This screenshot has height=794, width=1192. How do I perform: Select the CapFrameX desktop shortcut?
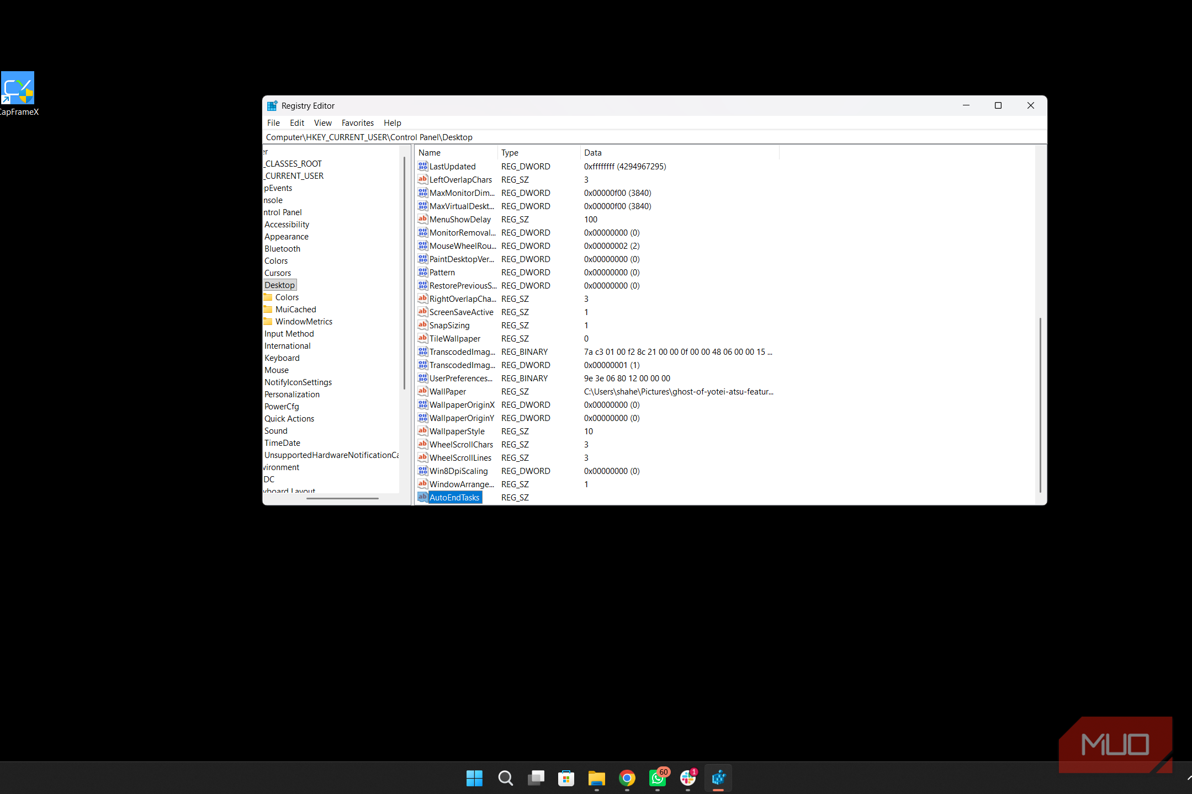18,94
